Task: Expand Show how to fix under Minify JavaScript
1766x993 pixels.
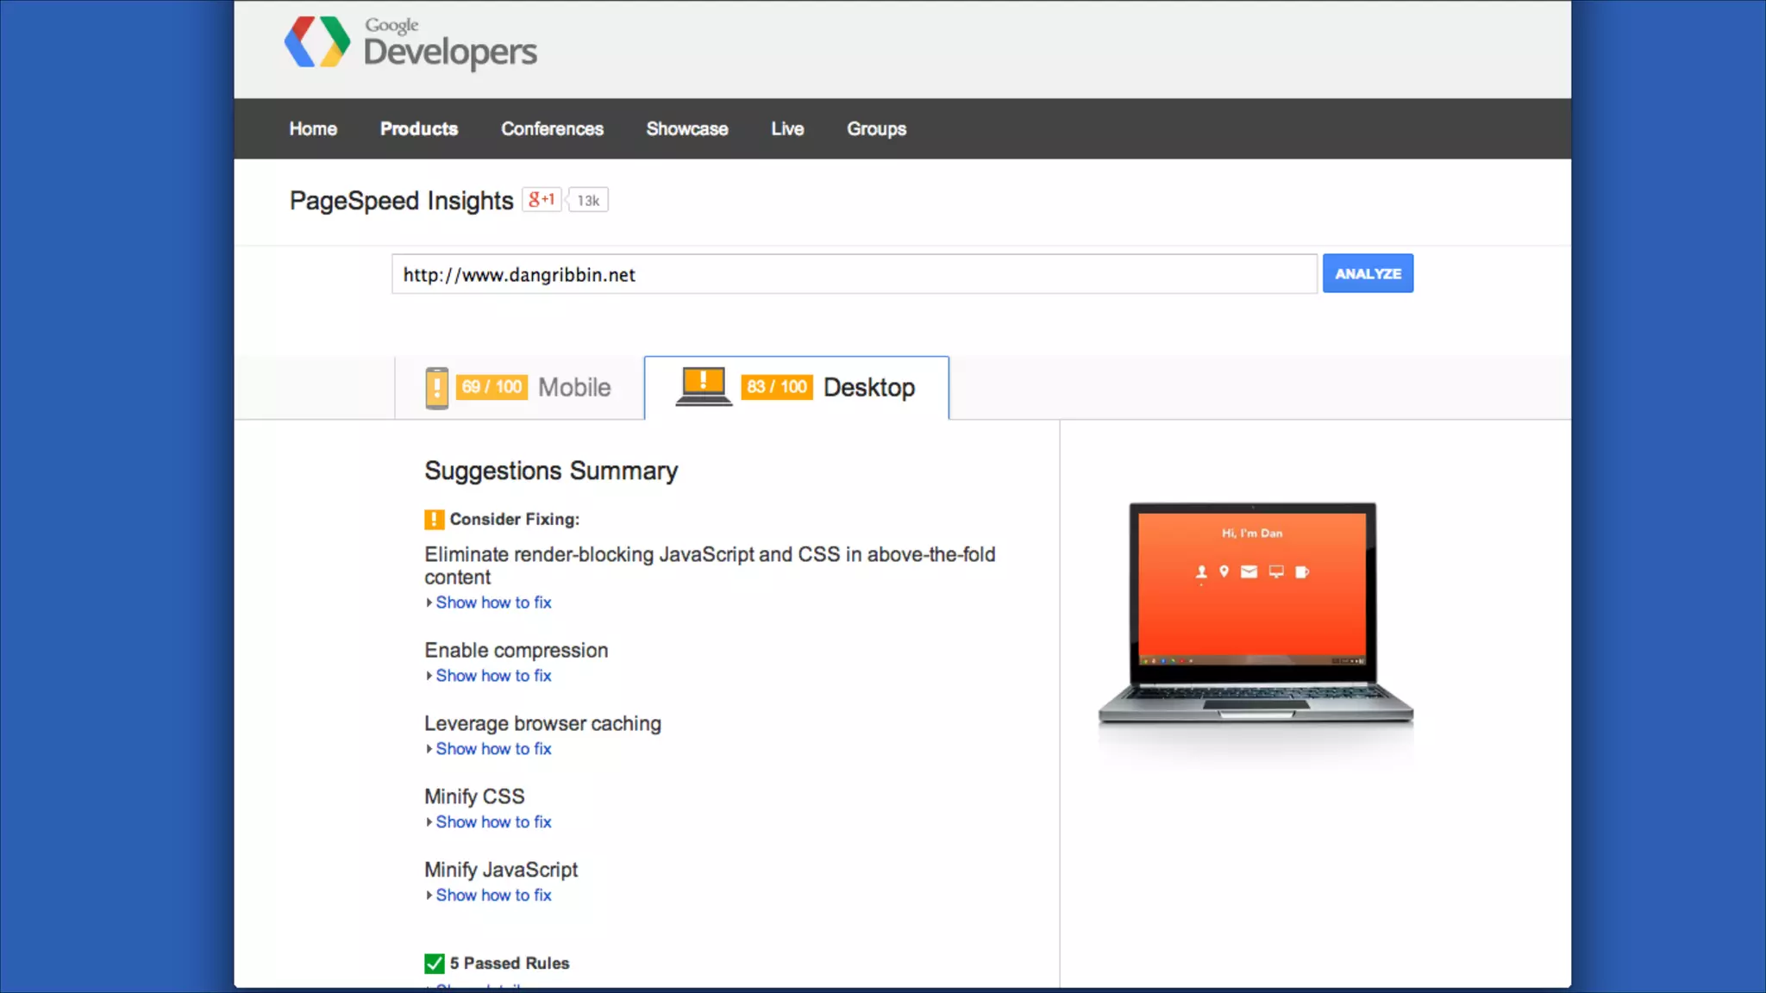Action: [492, 896]
